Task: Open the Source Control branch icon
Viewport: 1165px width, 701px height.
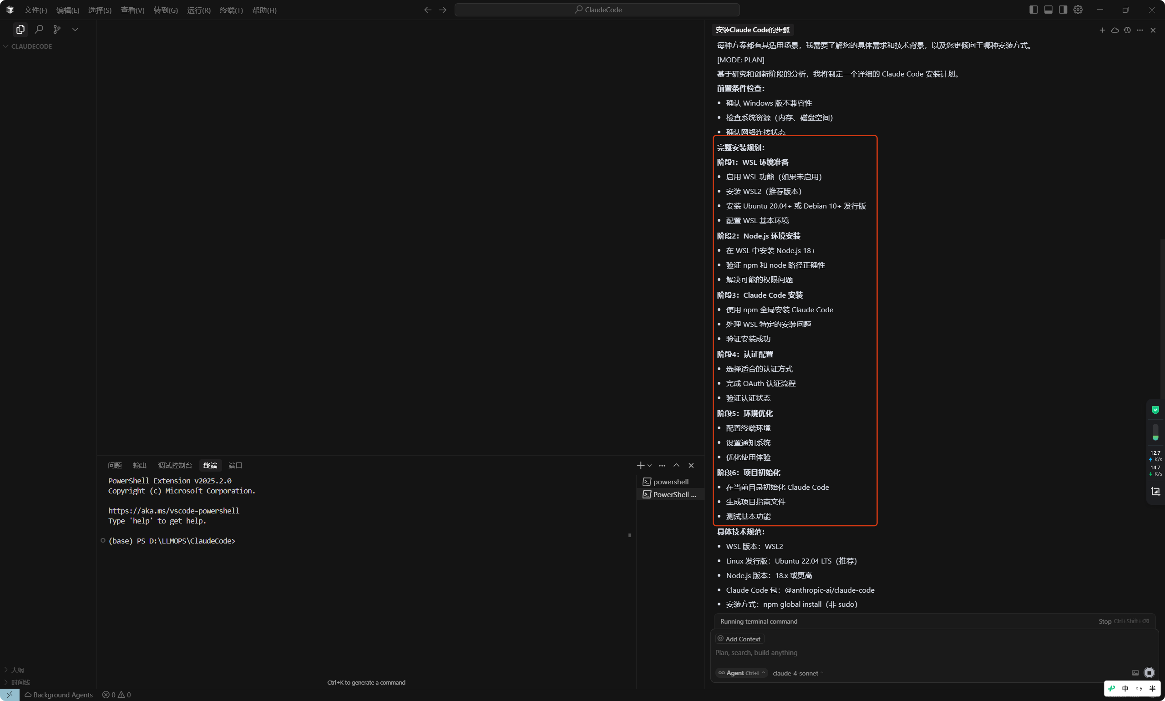Action: (57, 29)
